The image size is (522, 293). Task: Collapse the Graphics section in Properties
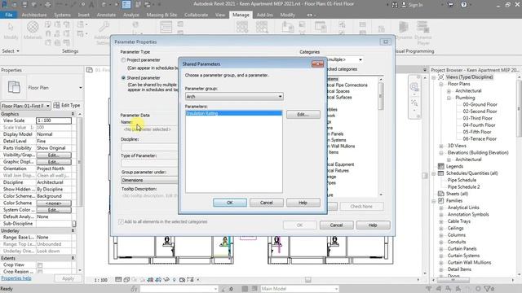coord(73,114)
